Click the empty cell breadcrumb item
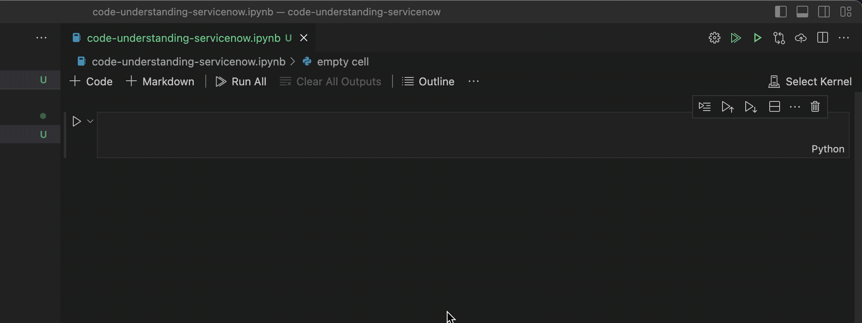Viewport: 862px width, 323px height. coord(342,62)
